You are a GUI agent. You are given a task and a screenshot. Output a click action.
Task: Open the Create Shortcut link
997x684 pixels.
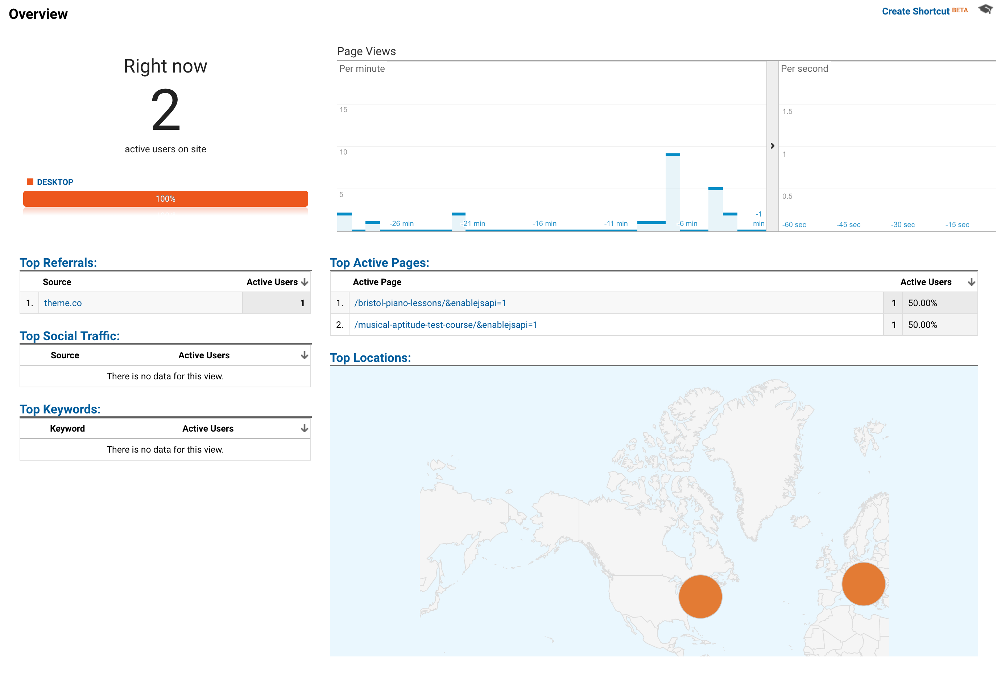(916, 11)
